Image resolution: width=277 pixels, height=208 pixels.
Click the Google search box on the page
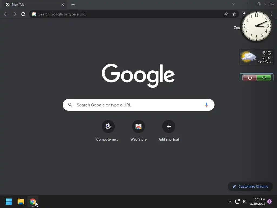[x=138, y=105]
